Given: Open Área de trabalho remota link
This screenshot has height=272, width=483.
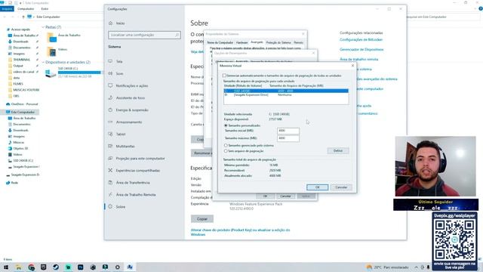Looking at the screenshot, I should pos(359,59).
